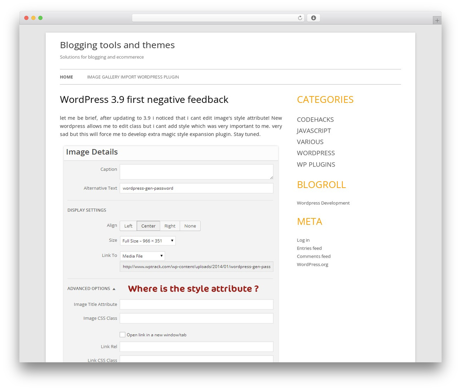Go to the HOME menu item
This screenshot has height=390, width=461.
point(67,77)
